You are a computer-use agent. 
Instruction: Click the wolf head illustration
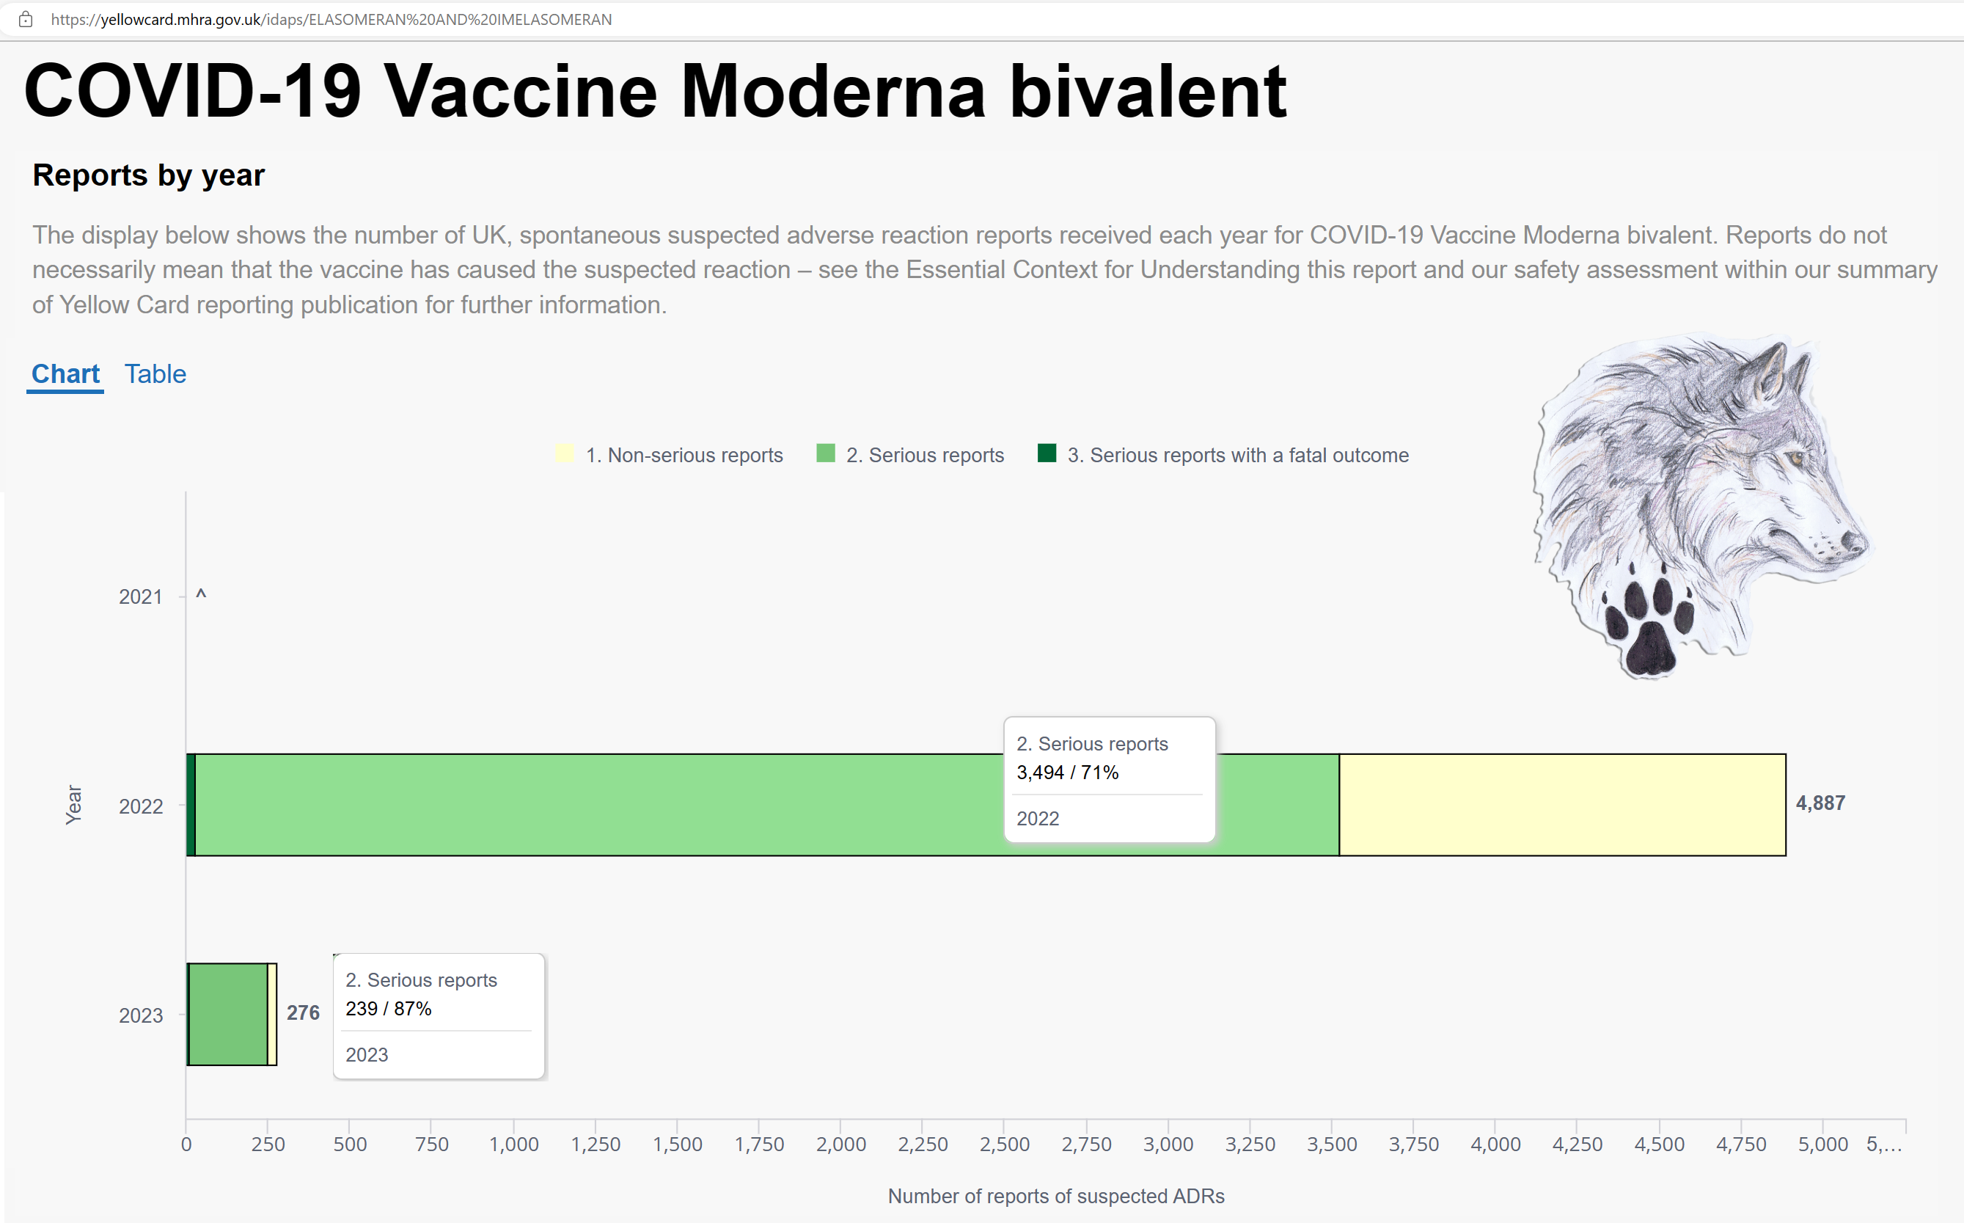(x=1703, y=505)
